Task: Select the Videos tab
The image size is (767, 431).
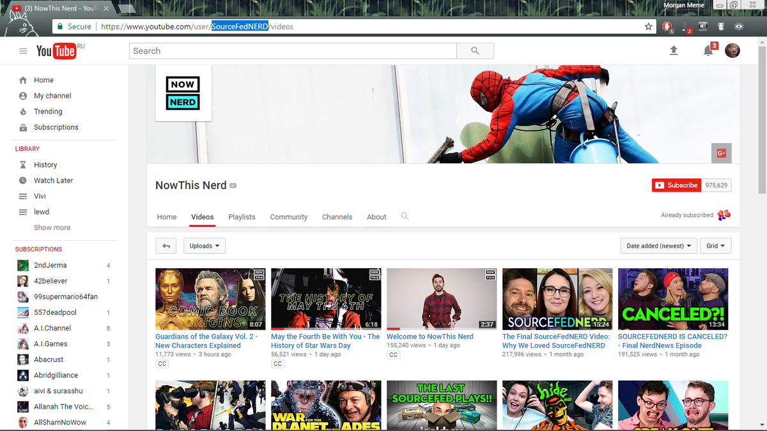Action: coord(203,217)
